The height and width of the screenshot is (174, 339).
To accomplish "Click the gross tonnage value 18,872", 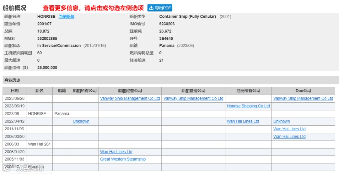I will (43, 31).
